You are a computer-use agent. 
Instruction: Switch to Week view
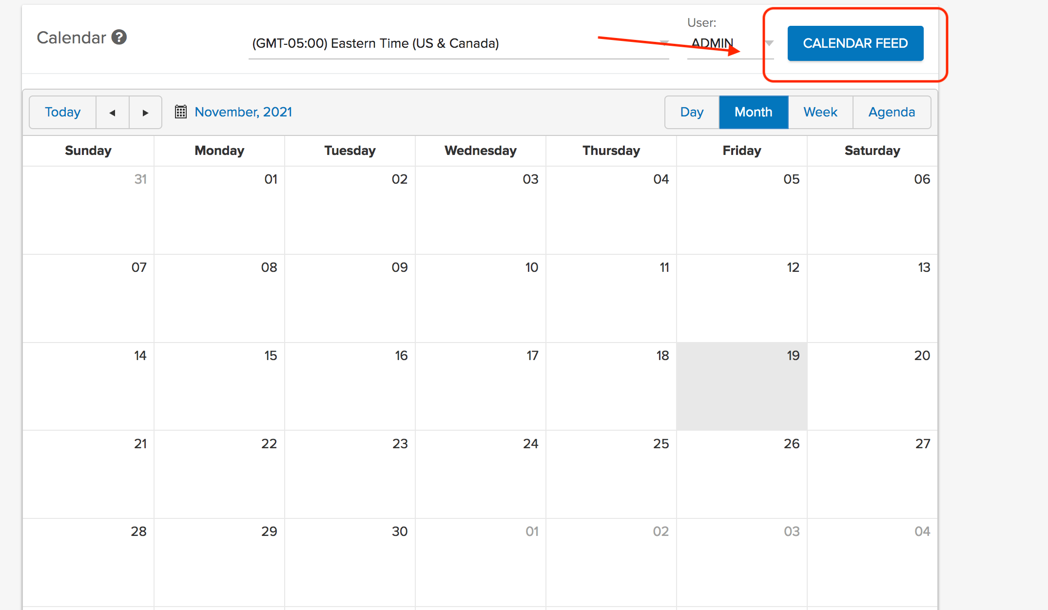click(820, 113)
